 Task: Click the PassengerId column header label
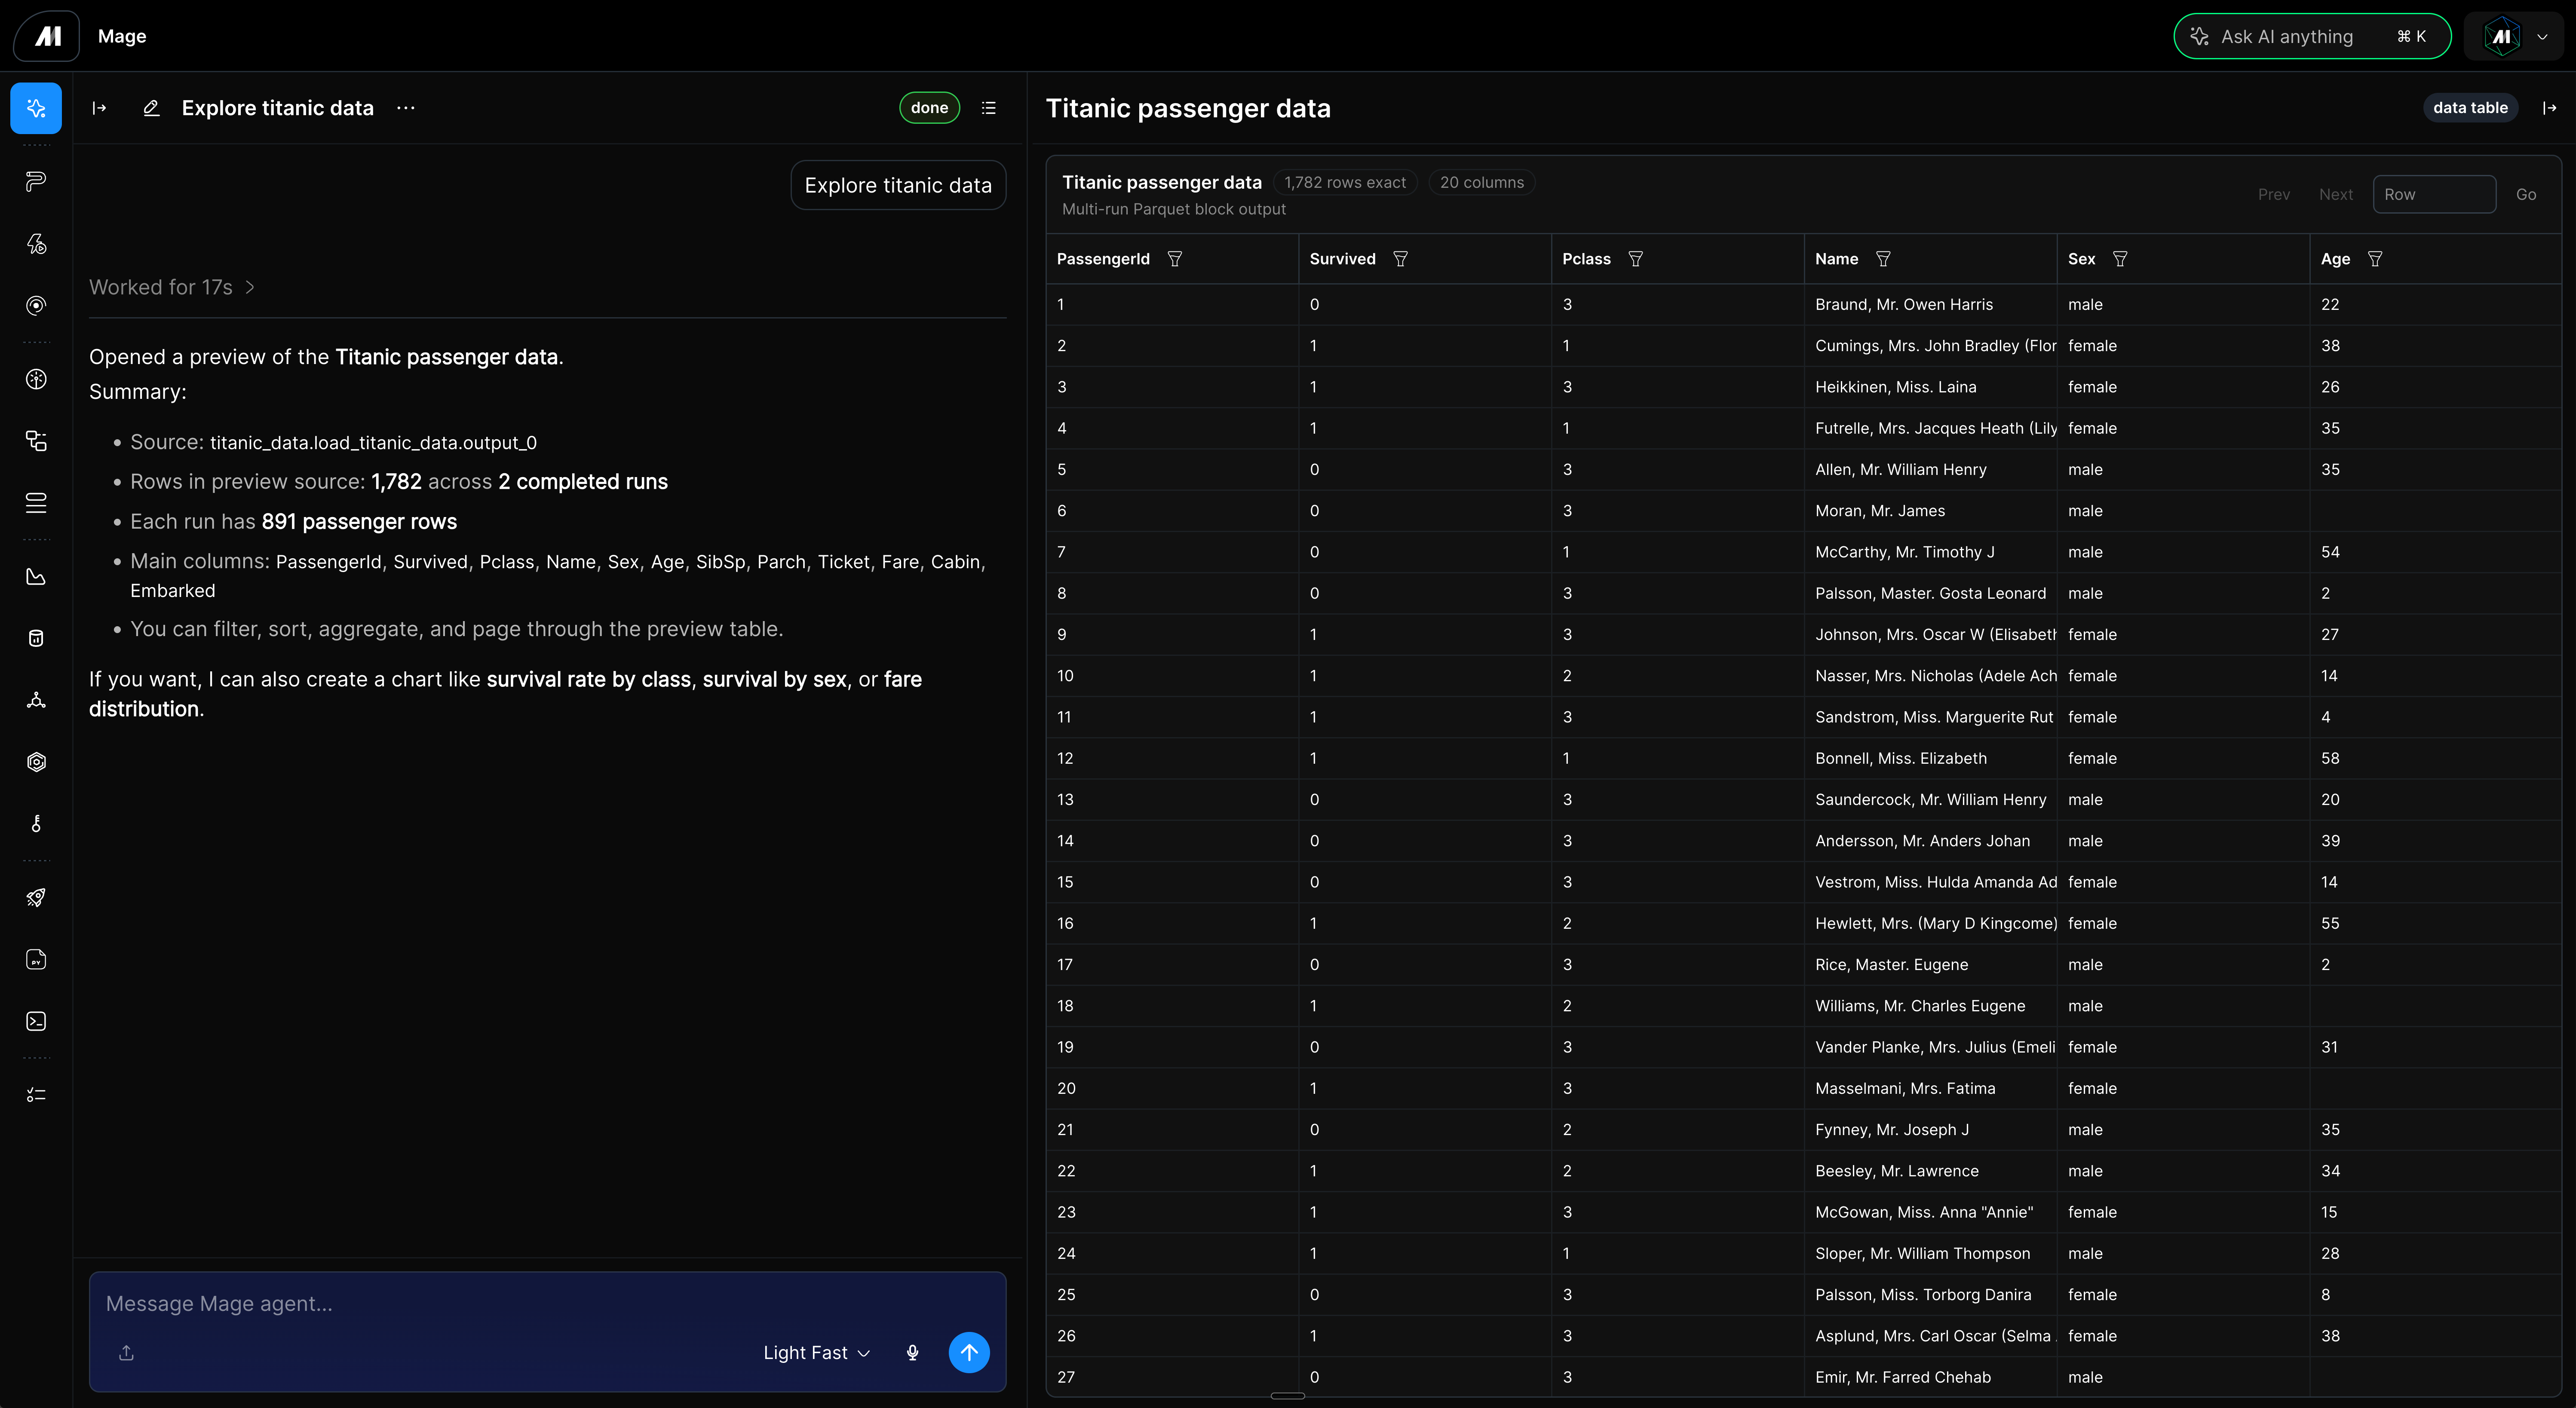(1103, 259)
